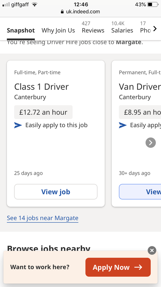Click View job on Van Driver card
This screenshot has width=161, height=287.
(140, 192)
